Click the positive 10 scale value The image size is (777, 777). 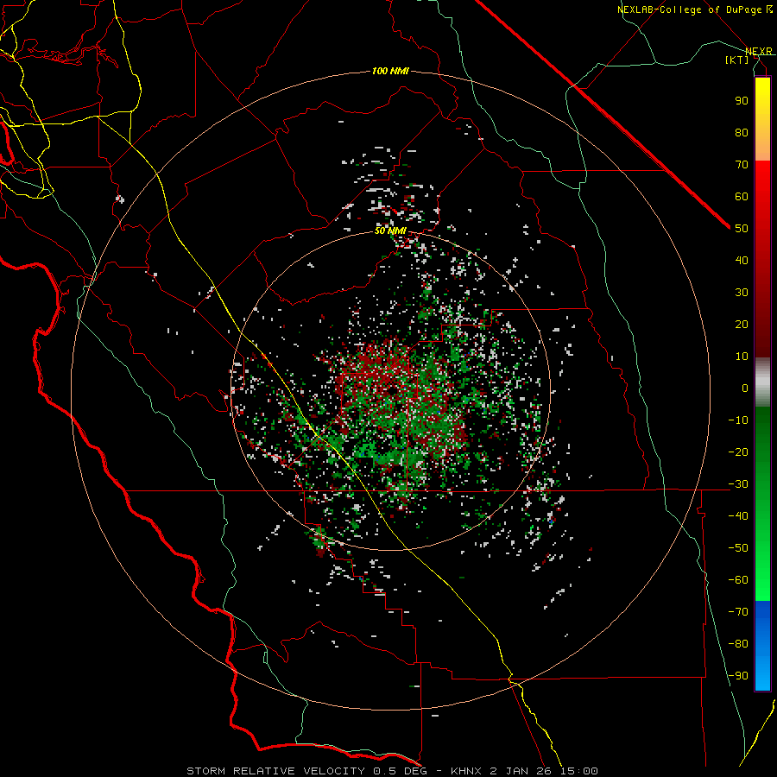click(x=742, y=357)
